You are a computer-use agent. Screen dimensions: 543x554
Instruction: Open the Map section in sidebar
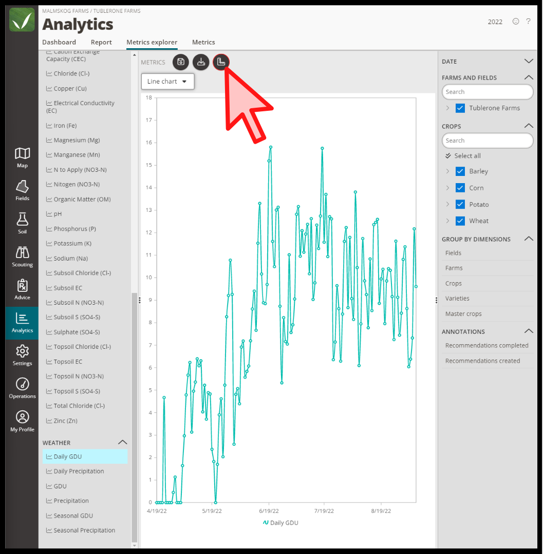tap(22, 158)
